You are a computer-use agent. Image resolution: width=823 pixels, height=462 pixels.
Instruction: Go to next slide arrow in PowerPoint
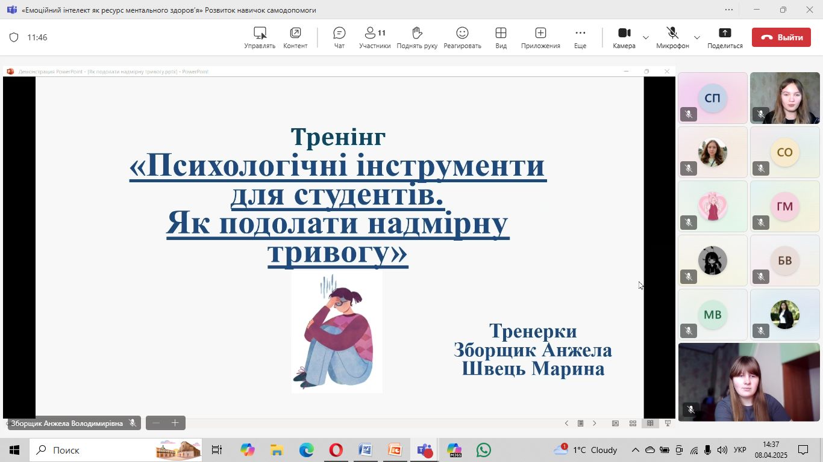click(x=595, y=423)
